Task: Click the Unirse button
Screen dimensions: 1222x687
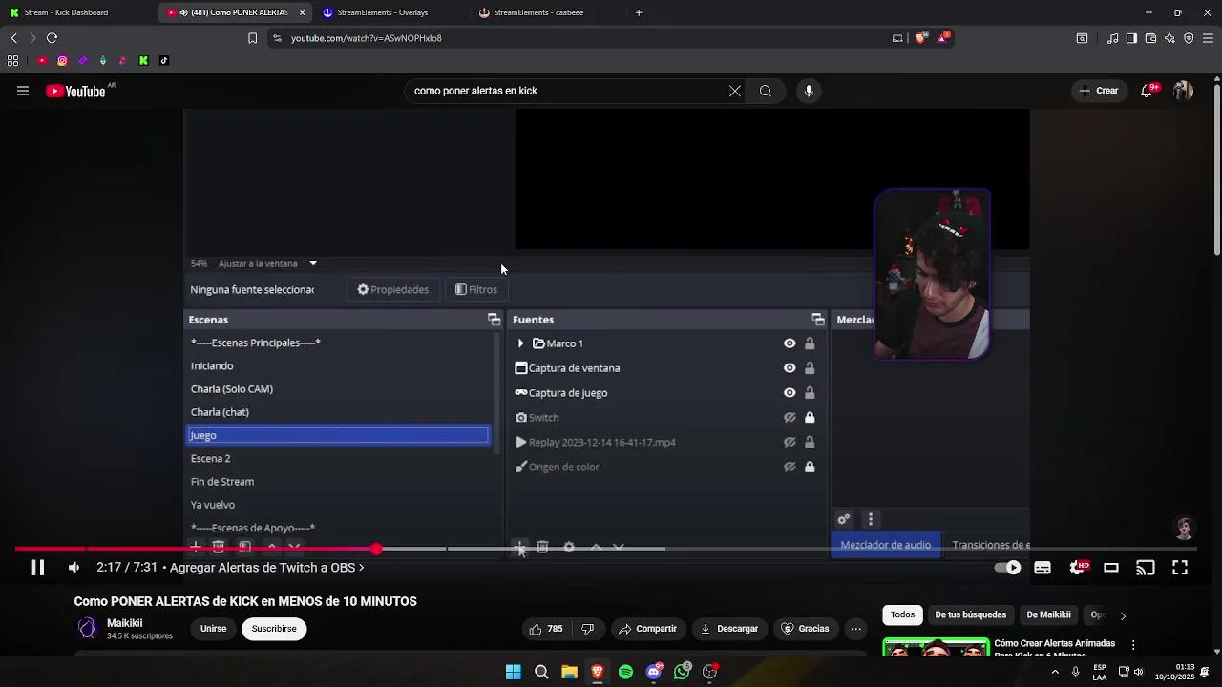Action: pos(214,629)
